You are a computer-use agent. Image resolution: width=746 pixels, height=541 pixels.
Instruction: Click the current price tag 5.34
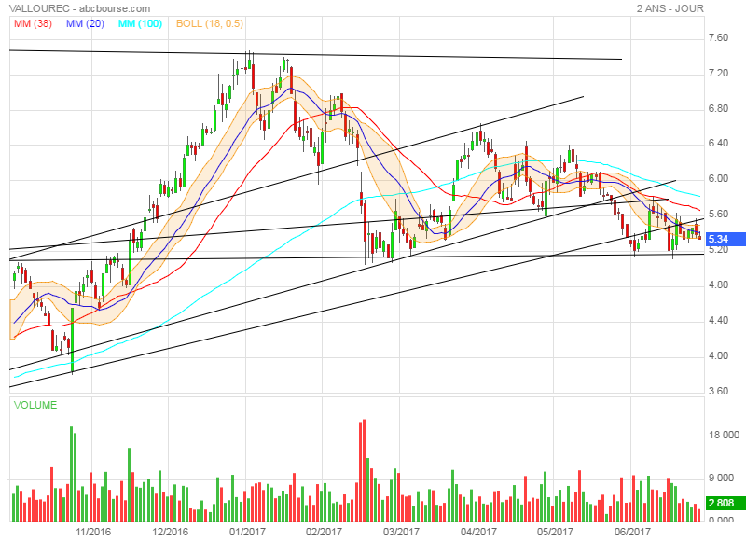pyautogui.click(x=725, y=239)
